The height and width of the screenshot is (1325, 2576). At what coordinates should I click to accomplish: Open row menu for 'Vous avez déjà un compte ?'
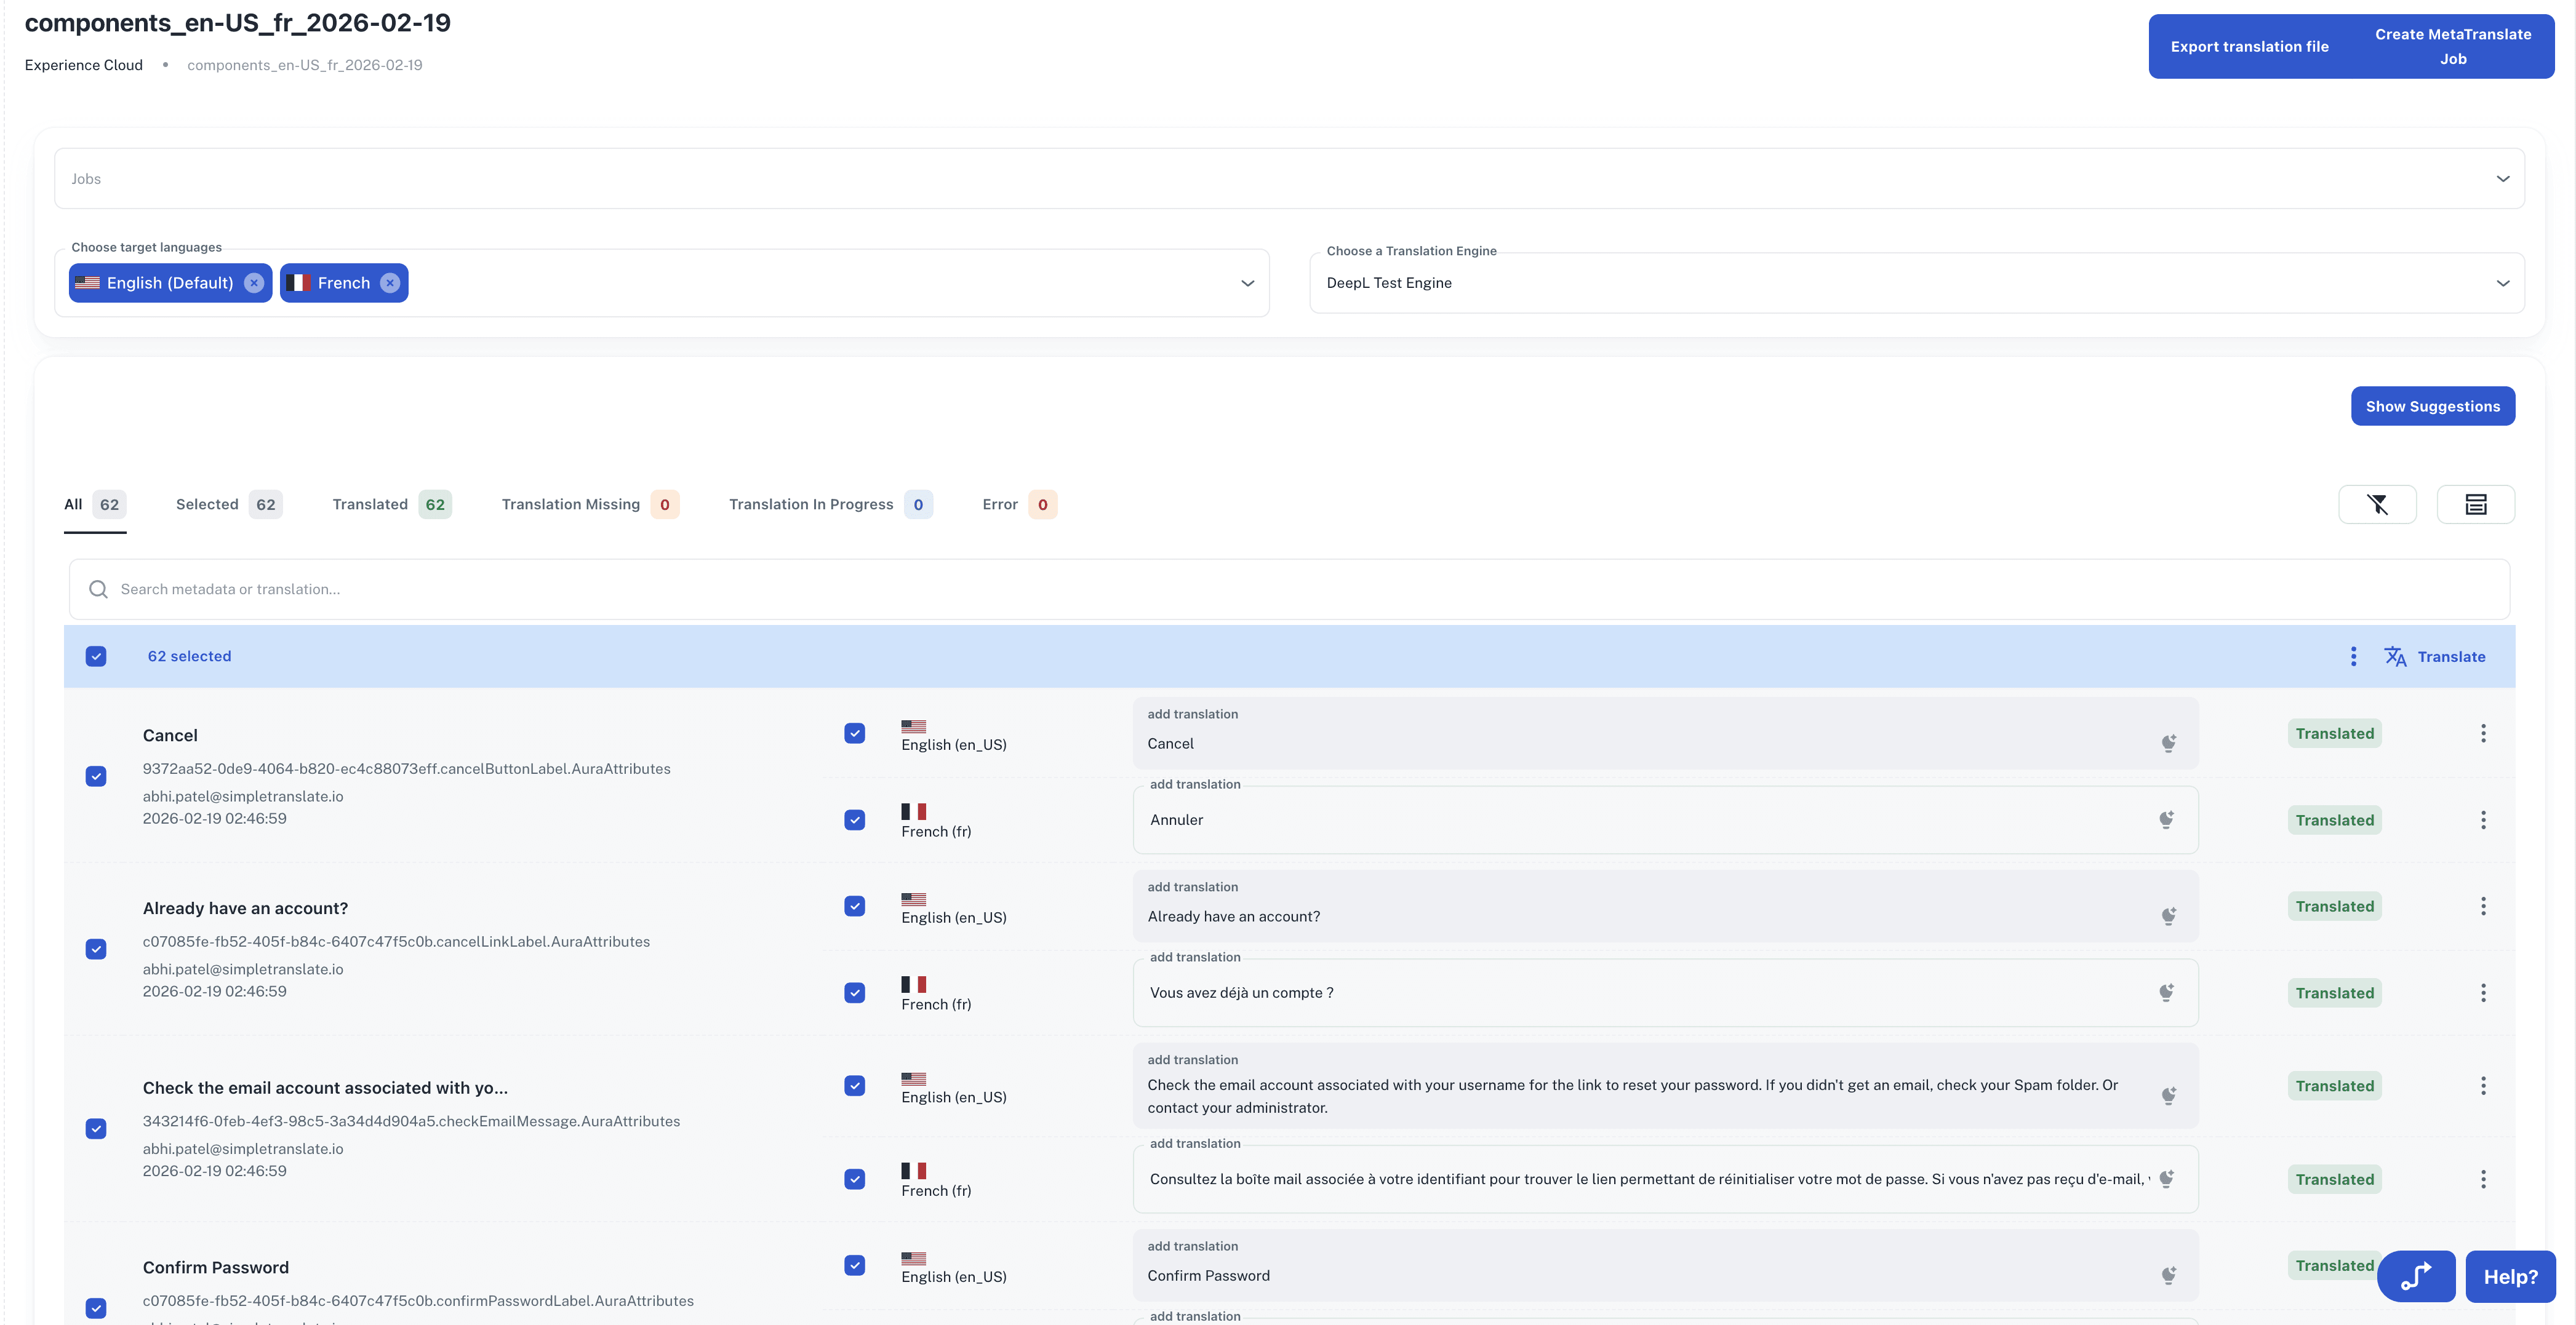tap(2483, 993)
